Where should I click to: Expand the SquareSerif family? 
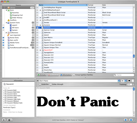click(41, 50)
